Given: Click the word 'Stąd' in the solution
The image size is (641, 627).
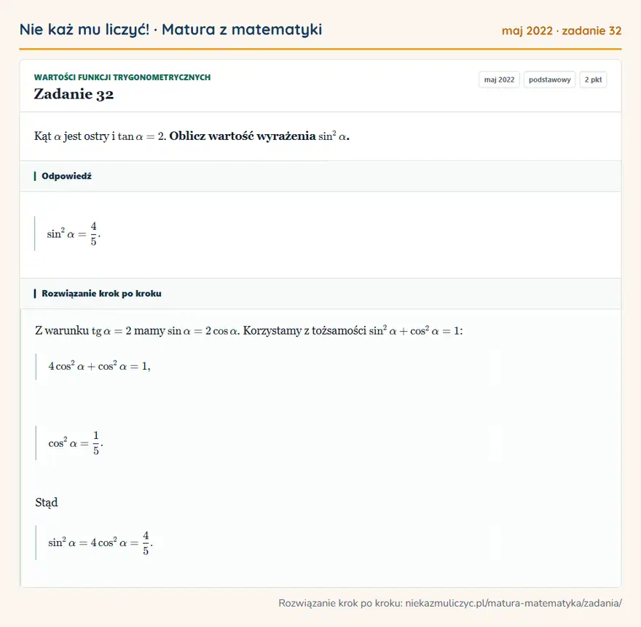Looking at the screenshot, I should [47, 502].
